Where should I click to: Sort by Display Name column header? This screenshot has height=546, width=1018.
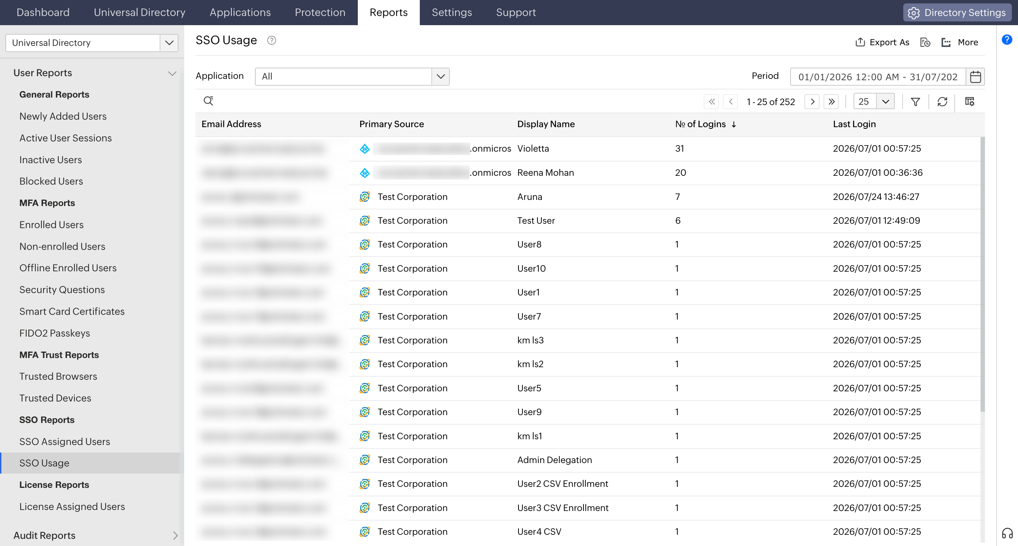(x=546, y=124)
